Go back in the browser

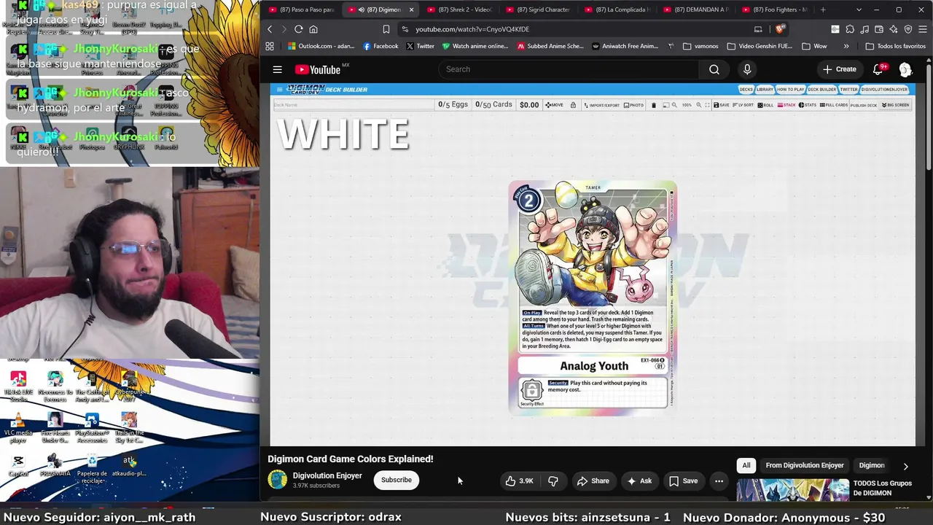click(x=270, y=29)
